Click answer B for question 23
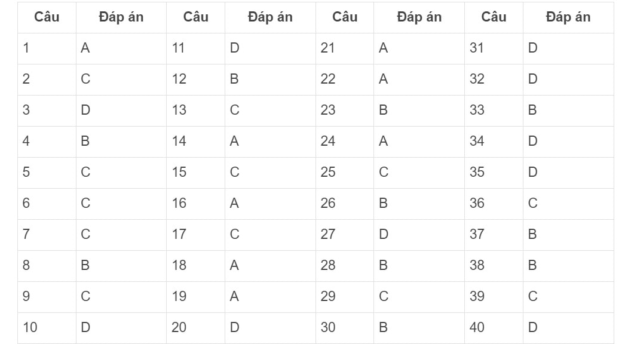The image size is (628, 344). (419, 110)
